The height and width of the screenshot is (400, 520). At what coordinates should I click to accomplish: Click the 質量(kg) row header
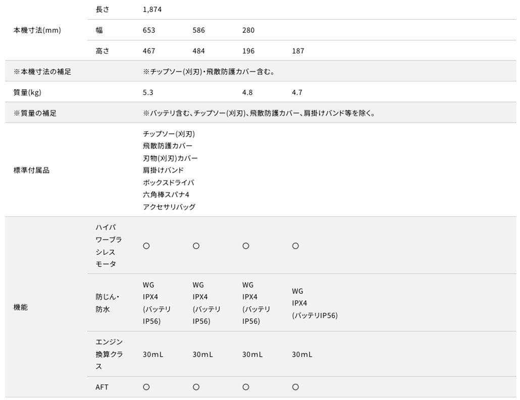pyautogui.click(x=27, y=92)
